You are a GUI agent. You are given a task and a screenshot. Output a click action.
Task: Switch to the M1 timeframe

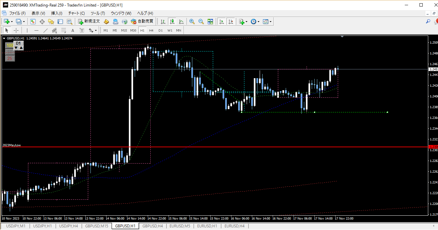[x=106, y=30]
